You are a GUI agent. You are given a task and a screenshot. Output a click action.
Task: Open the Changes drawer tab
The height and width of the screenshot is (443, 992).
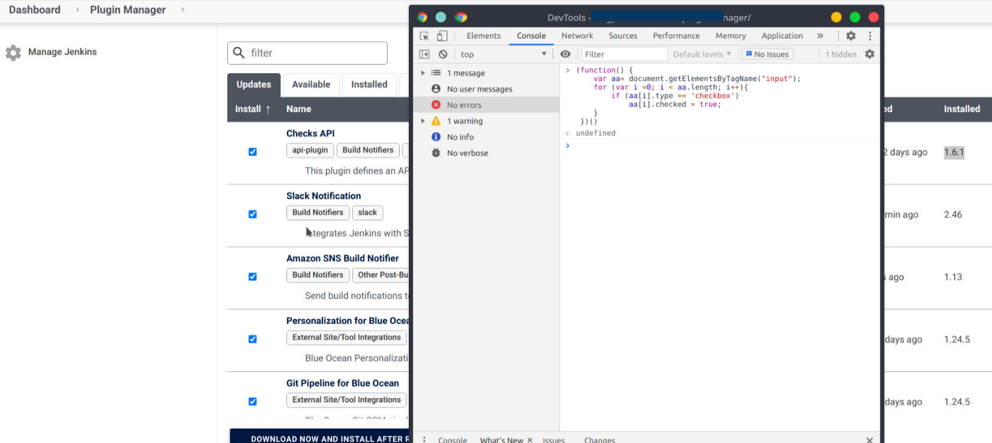click(x=600, y=439)
